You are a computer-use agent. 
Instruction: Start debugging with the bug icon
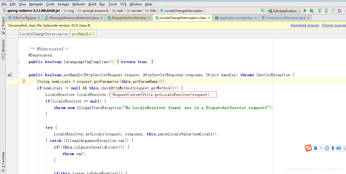[x=312, y=11]
